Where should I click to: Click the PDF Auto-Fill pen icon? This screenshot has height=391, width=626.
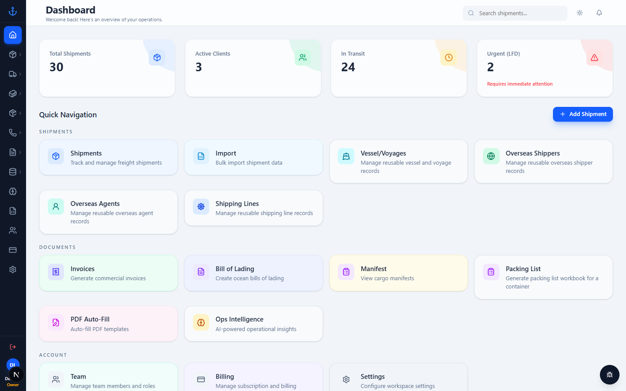pyautogui.click(x=56, y=322)
